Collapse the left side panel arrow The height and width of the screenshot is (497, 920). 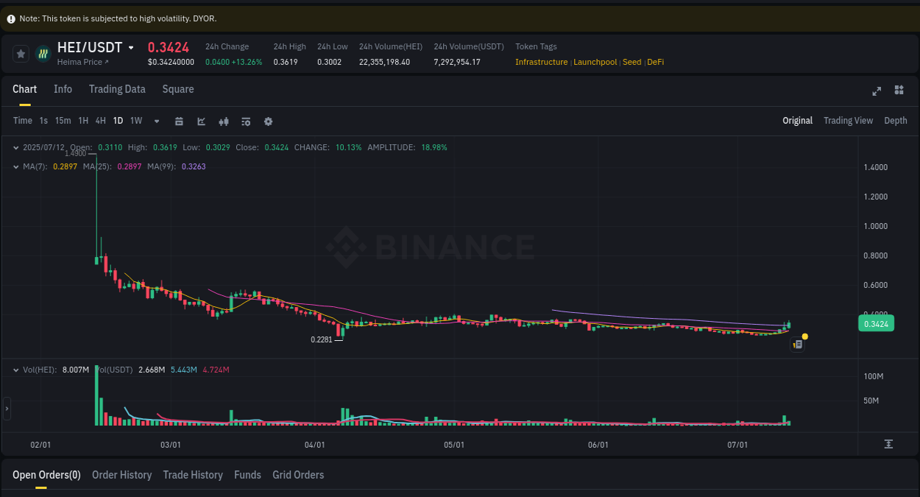tap(6, 408)
